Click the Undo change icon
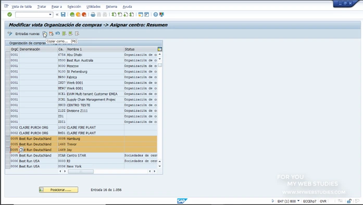 coord(58,34)
